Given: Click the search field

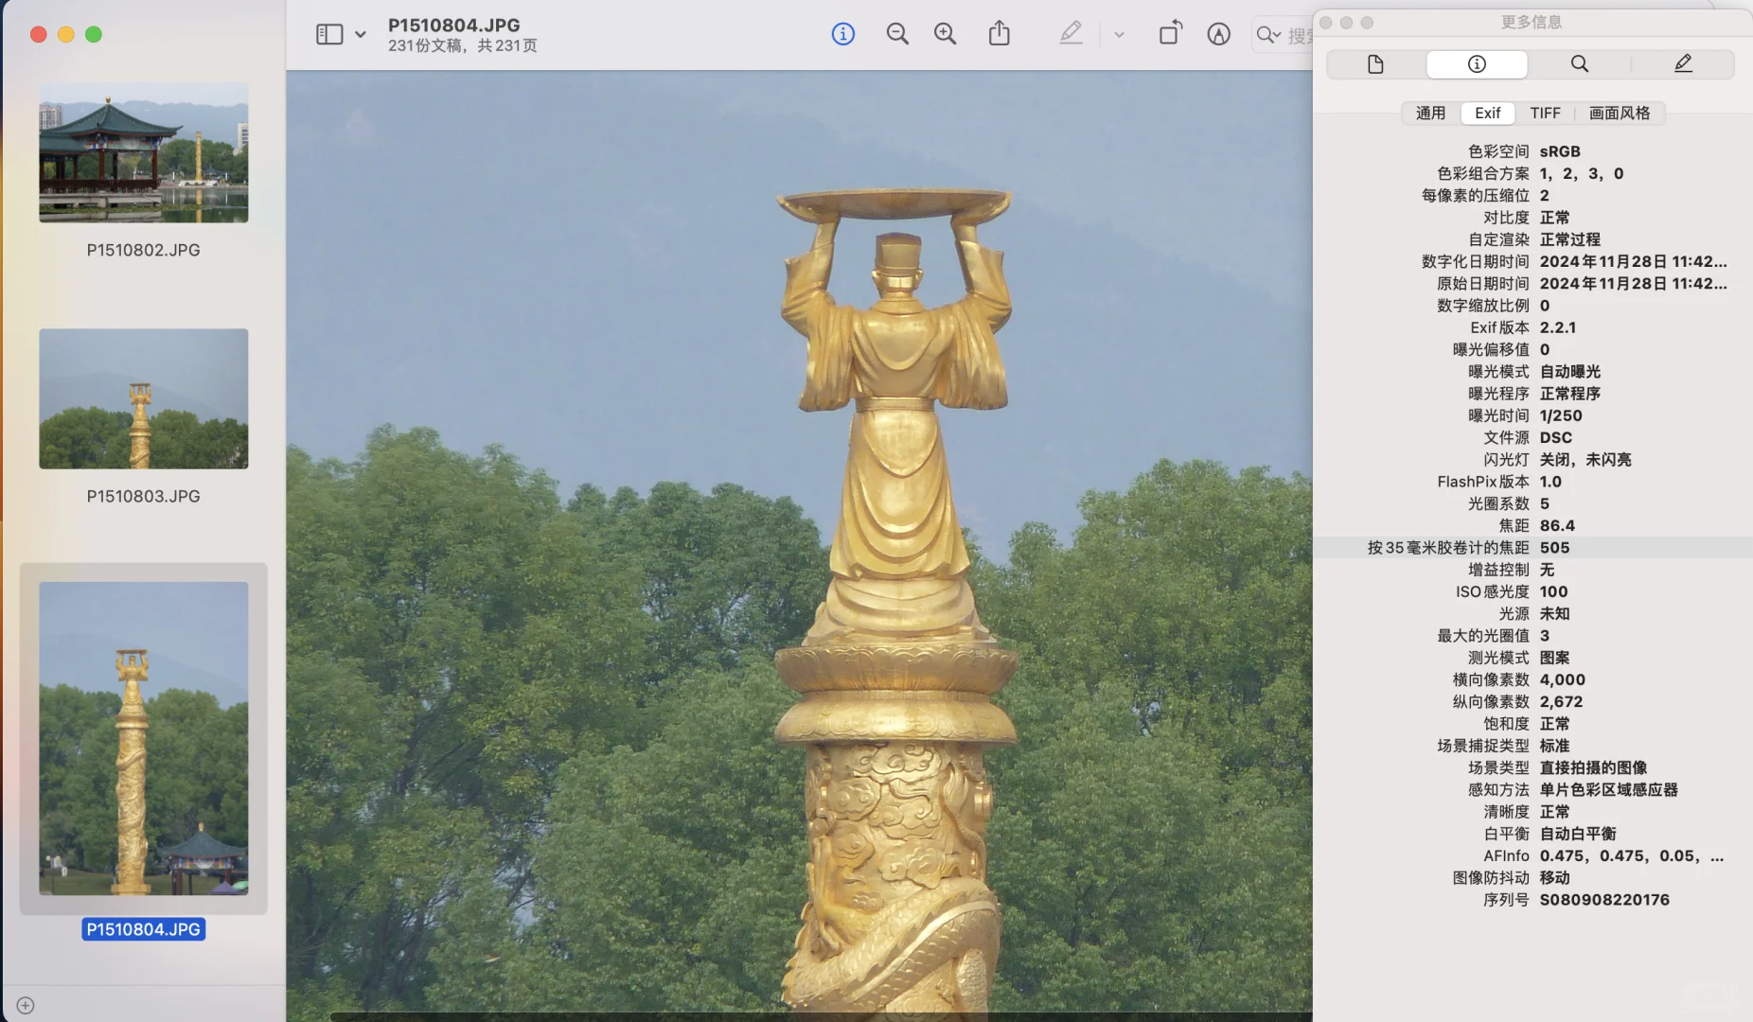Looking at the screenshot, I should coord(1284,35).
